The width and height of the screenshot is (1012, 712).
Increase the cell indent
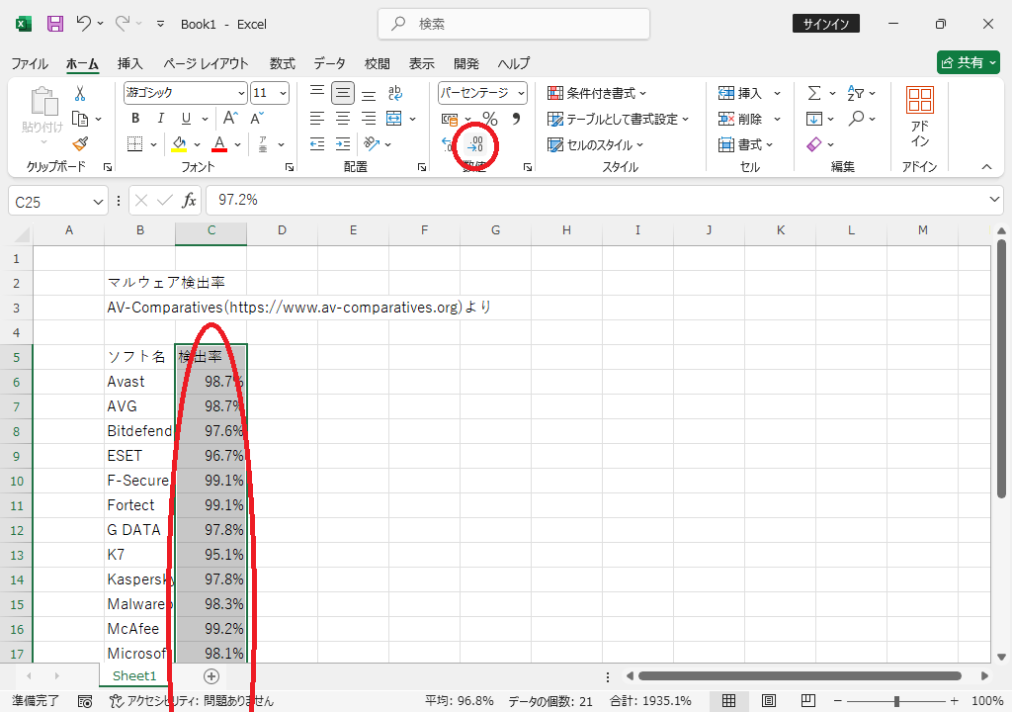coord(343,144)
